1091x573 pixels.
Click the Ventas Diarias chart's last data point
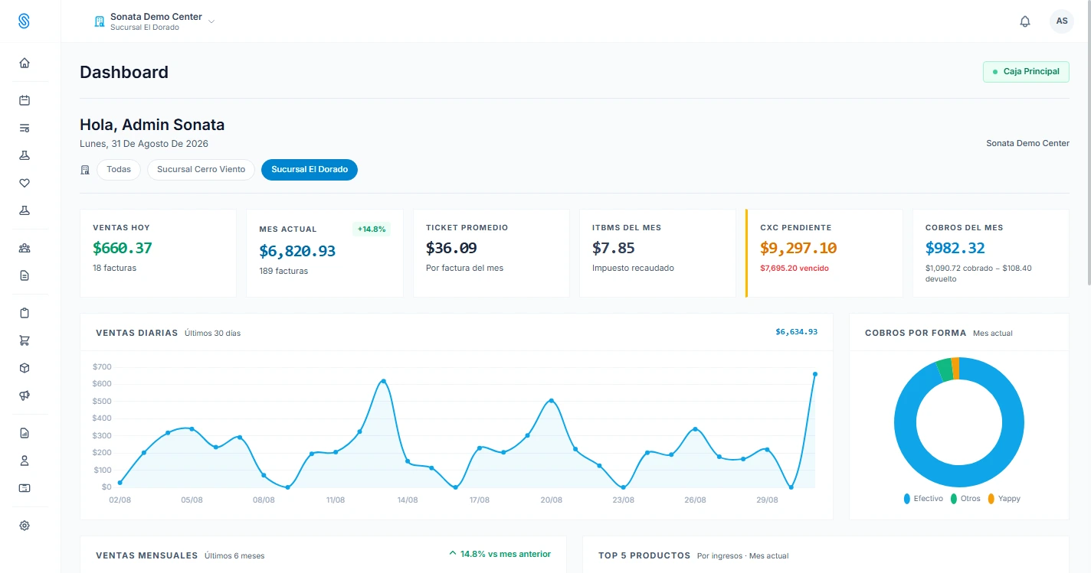tap(814, 374)
